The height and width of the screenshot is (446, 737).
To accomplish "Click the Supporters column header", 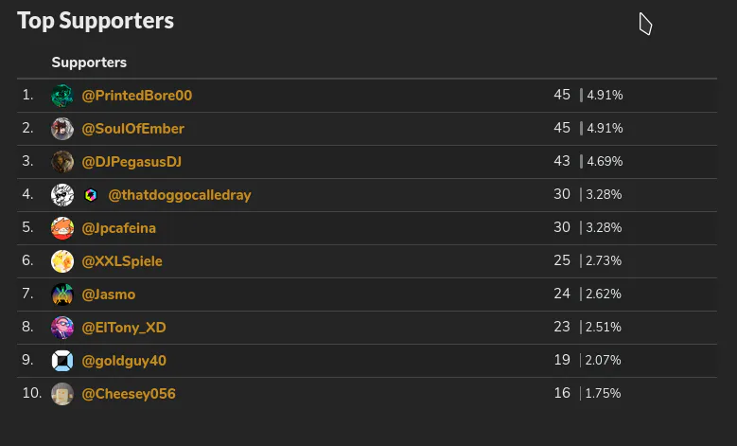I will point(89,62).
